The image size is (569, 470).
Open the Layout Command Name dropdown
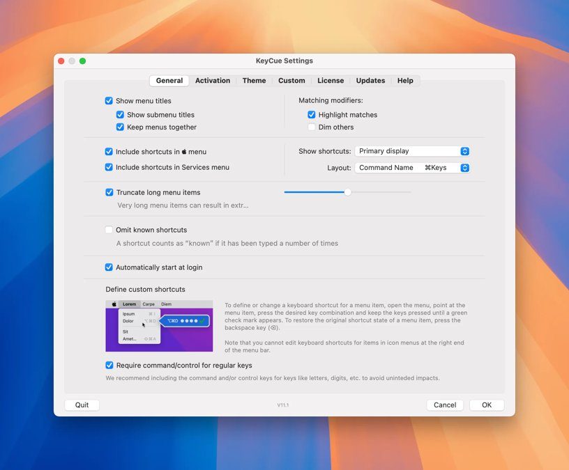(412, 168)
